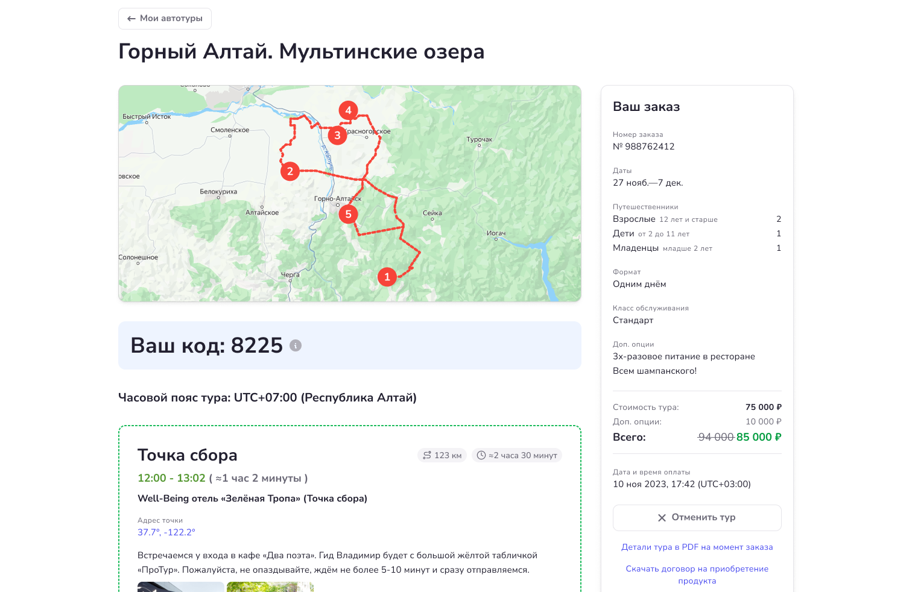Image resolution: width=912 pixels, height=592 pixels.
Task: Click the Всем шампанского! option text
Action: point(654,371)
